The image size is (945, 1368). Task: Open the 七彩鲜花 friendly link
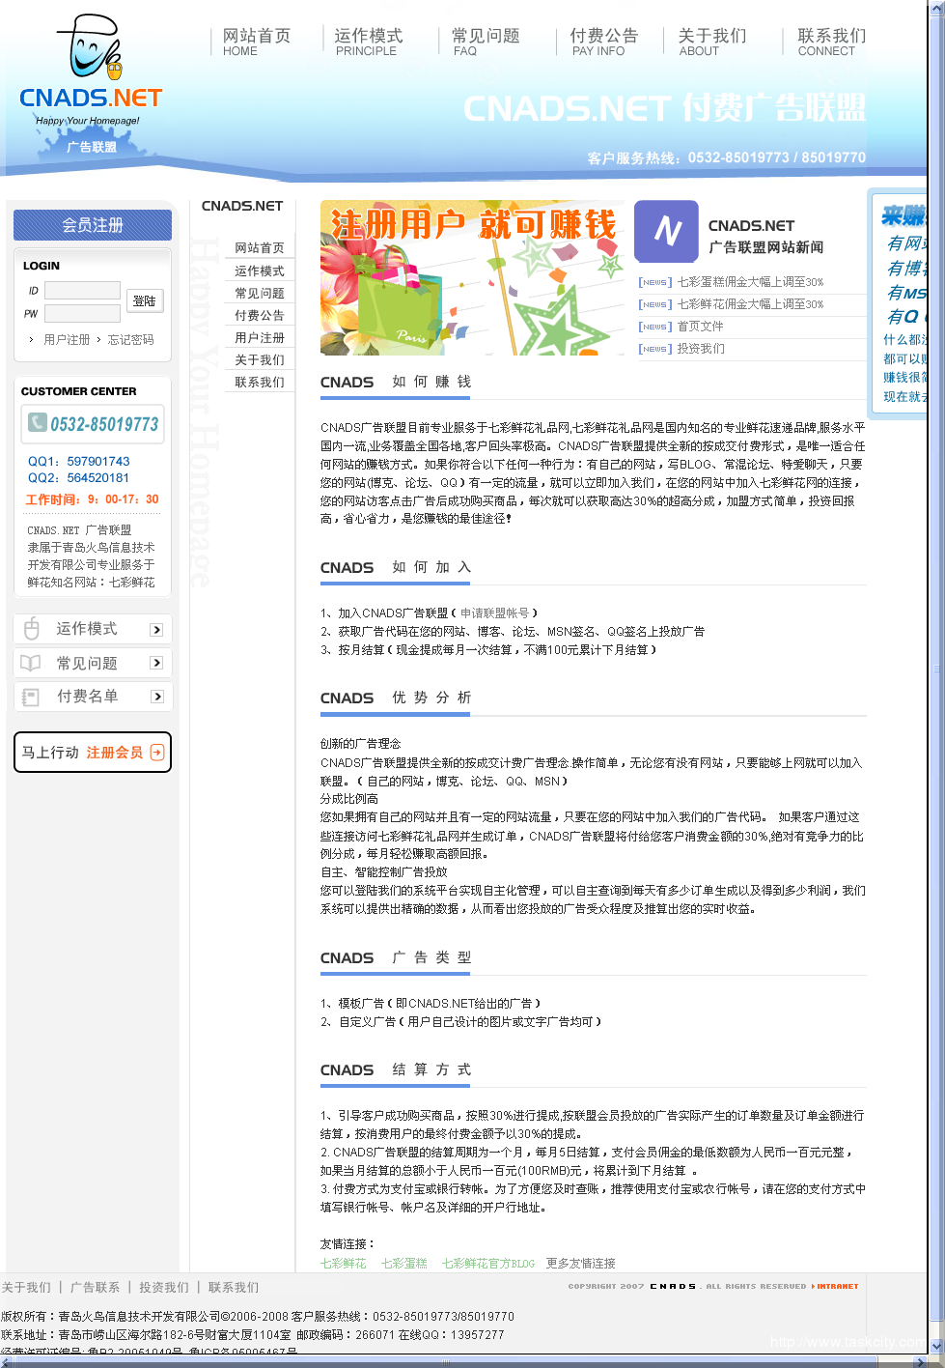(x=343, y=1263)
